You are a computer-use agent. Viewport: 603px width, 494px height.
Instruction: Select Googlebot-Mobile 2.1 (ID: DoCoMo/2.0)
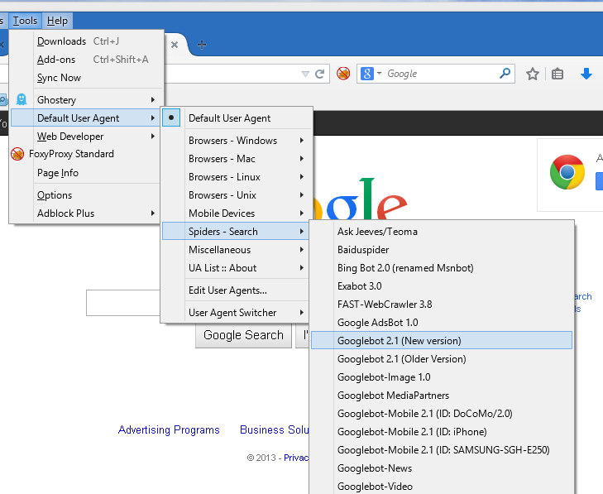[x=442, y=414]
